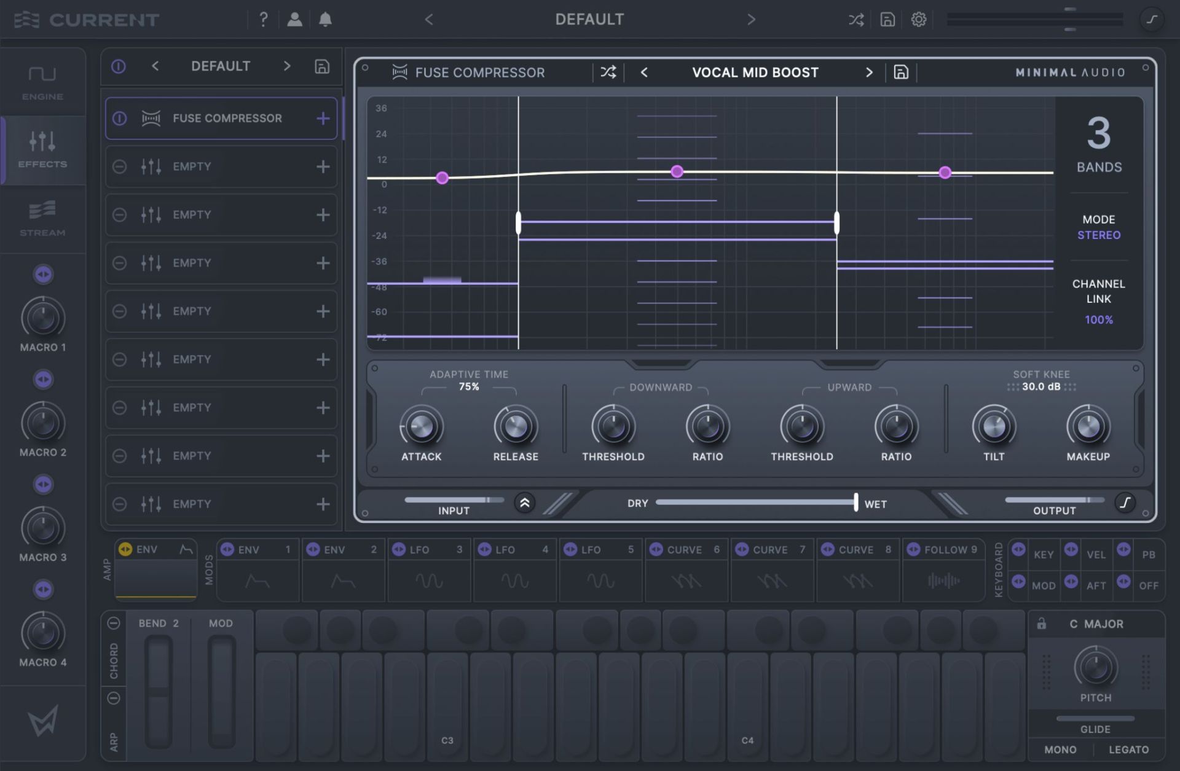Image resolution: width=1180 pixels, height=771 pixels.
Task: Switch to the ENGINE tab
Action: 42,82
